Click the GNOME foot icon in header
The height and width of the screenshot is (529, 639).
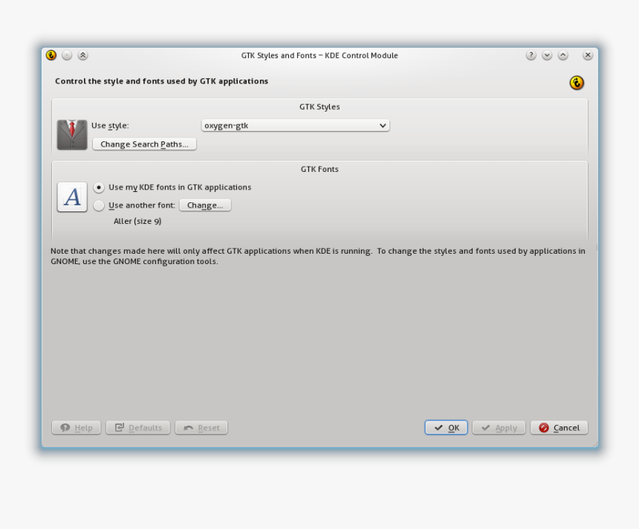[577, 83]
